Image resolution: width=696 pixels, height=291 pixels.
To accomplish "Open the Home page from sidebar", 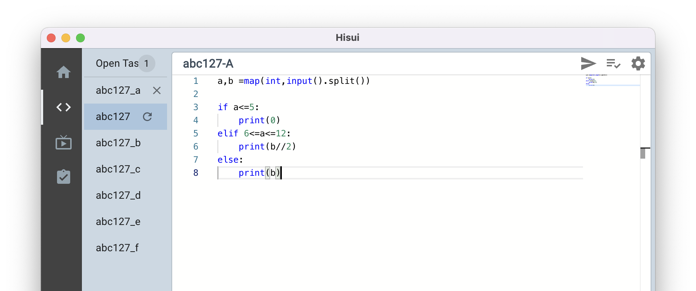I will coord(64,72).
